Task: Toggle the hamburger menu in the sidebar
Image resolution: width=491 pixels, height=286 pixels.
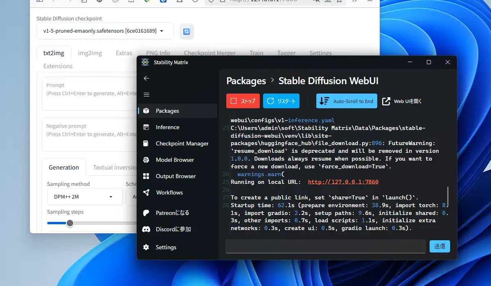Action: [146, 94]
